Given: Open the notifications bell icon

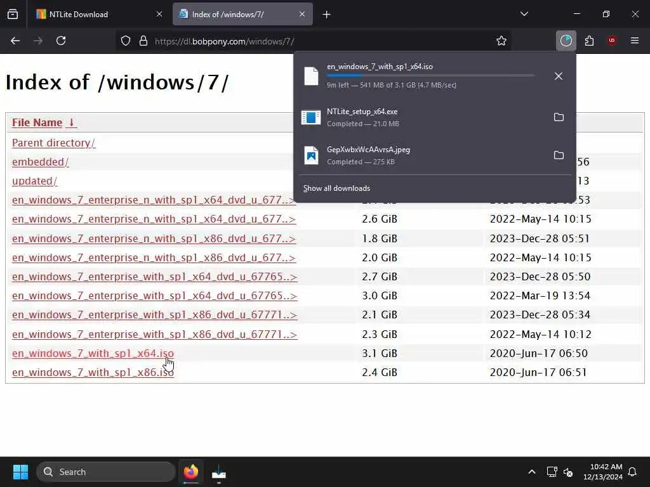Looking at the screenshot, I should 633,472.
